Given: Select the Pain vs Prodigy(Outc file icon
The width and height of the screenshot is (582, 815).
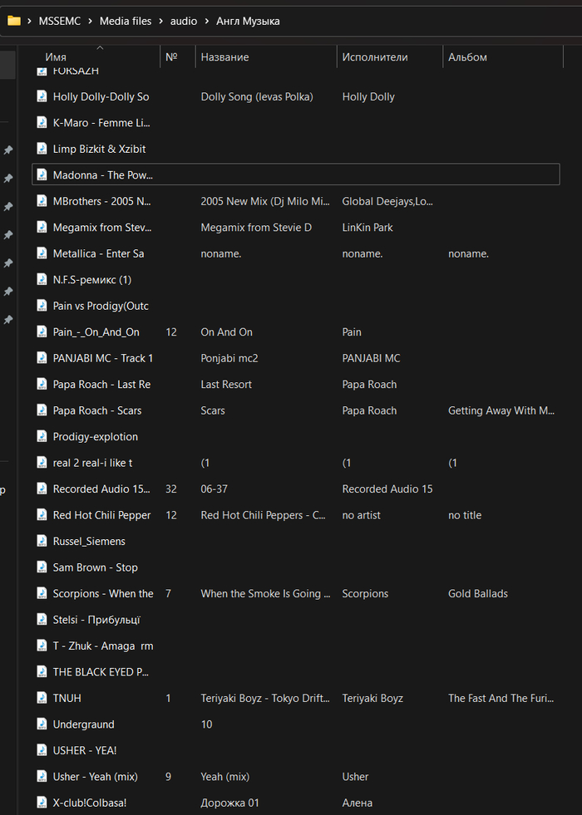Looking at the screenshot, I should (42, 307).
